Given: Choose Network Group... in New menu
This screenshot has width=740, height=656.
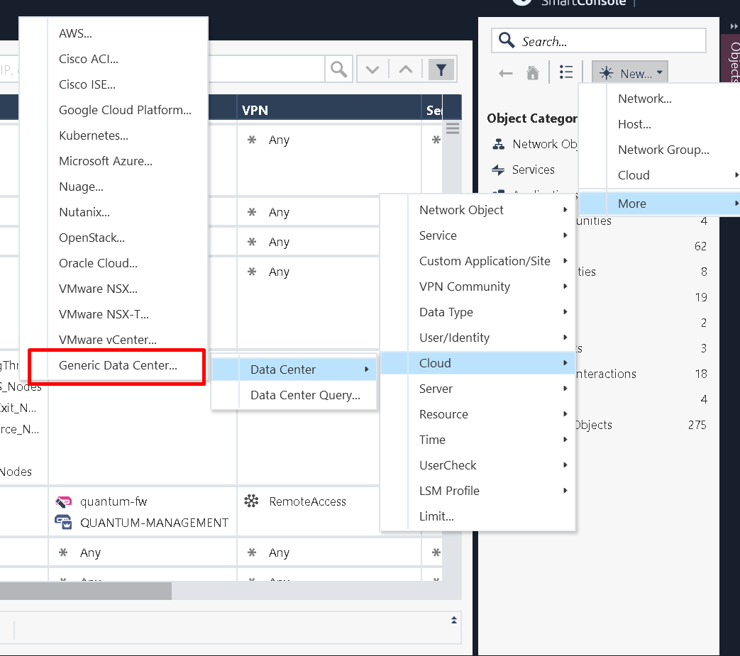Looking at the screenshot, I should pyautogui.click(x=659, y=150).
